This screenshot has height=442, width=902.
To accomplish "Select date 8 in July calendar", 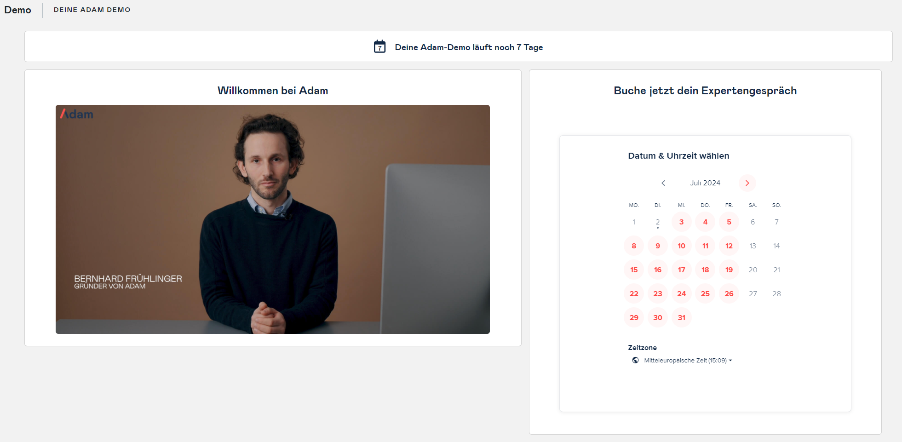I will coord(634,246).
